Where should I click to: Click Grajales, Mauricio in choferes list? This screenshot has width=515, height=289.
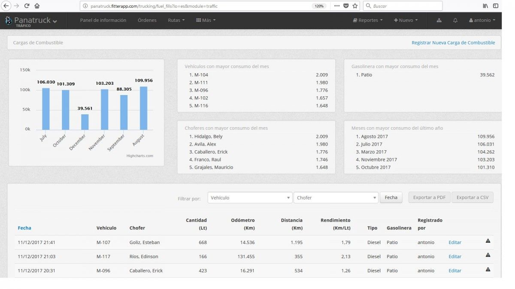coord(214,167)
